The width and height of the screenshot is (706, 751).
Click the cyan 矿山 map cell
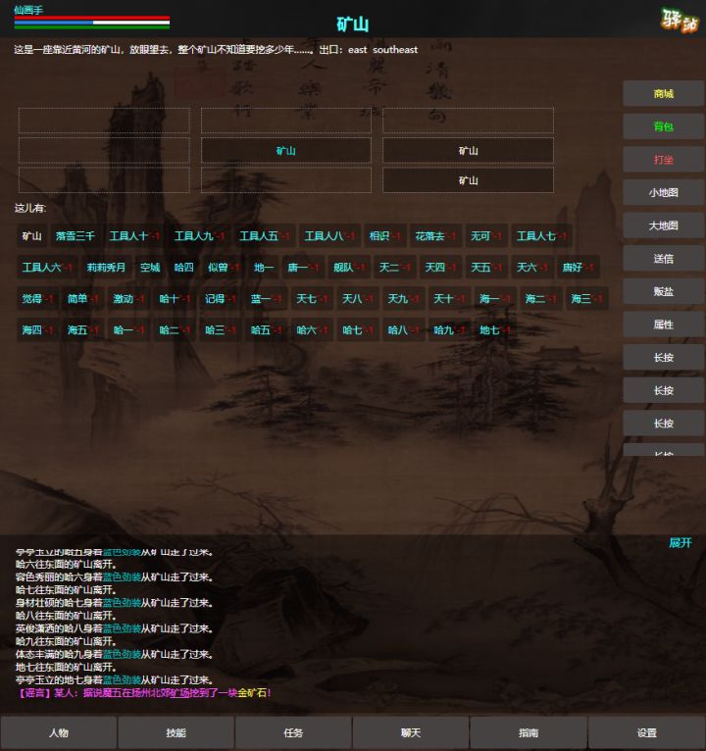(286, 151)
